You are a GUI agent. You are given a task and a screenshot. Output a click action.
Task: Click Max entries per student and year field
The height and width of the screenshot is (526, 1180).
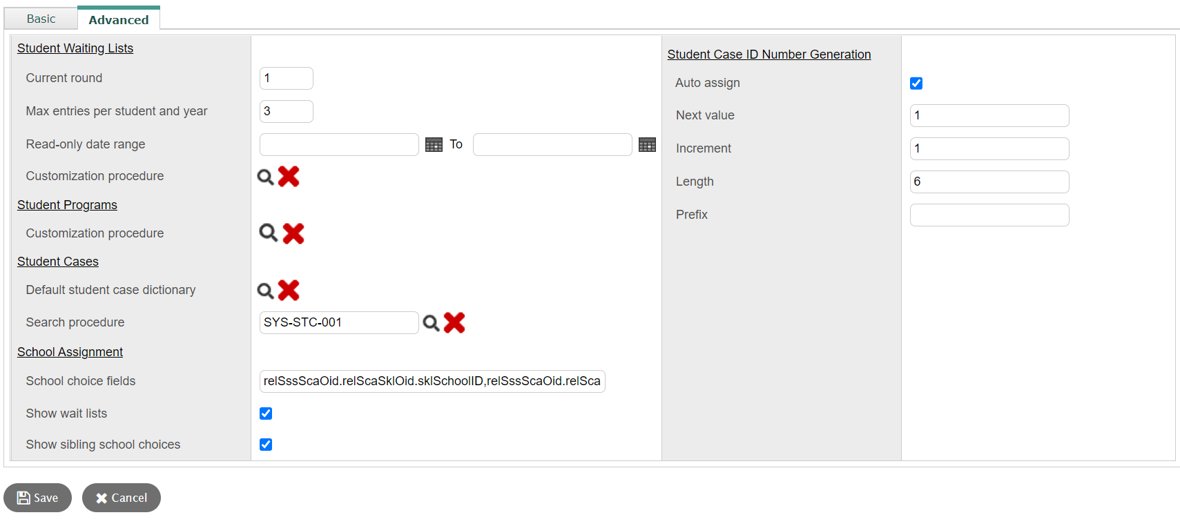point(287,111)
